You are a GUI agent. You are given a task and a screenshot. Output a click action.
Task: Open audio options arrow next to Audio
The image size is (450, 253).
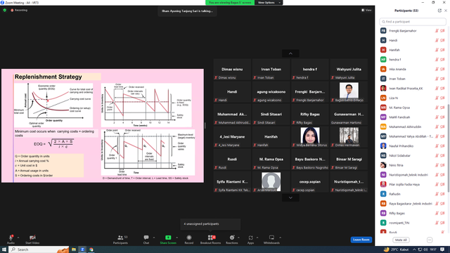(18, 238)
